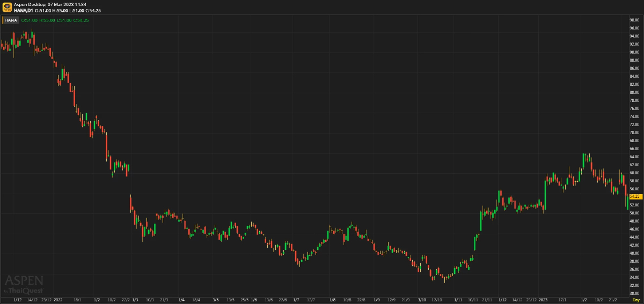The height and width of the screenshot is (304, 644).
Task: Click the orange indicator bar left of HANA
Action: pos(2,20)
